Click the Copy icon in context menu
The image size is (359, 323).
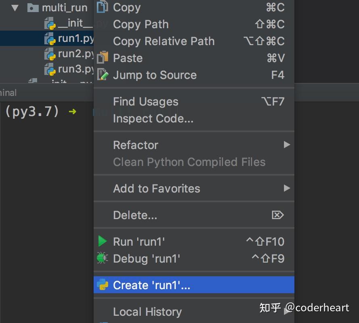103,7
